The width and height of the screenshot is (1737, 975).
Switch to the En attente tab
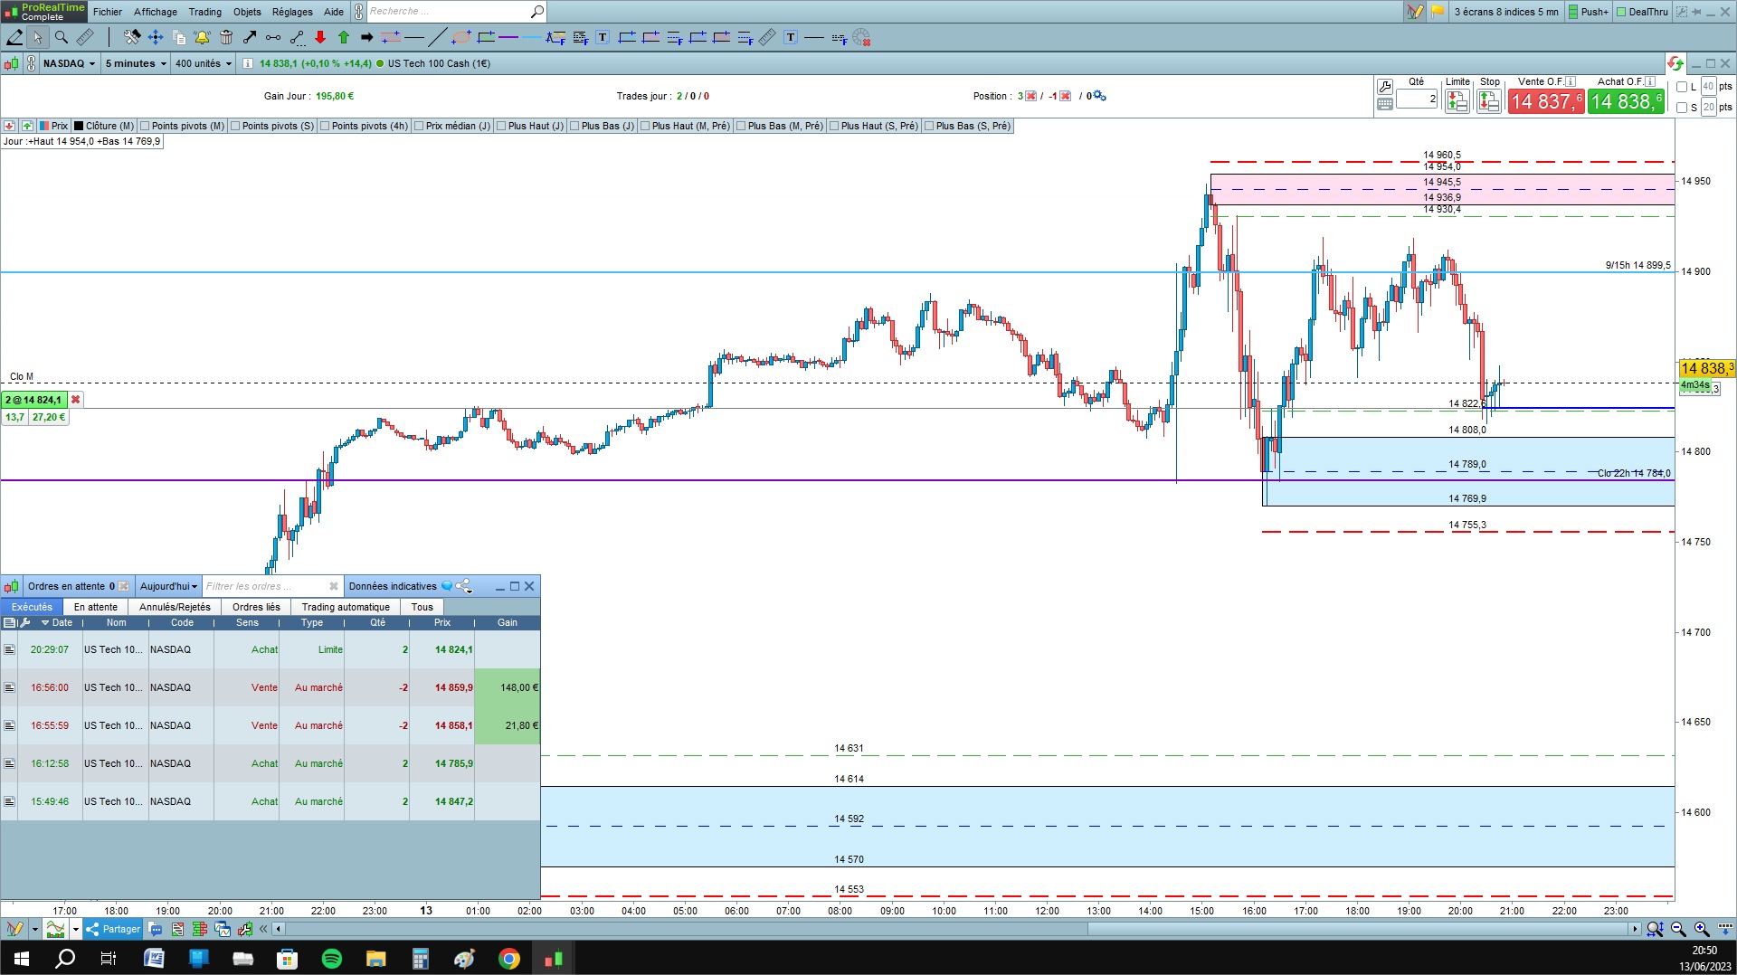tap(96, 607)
